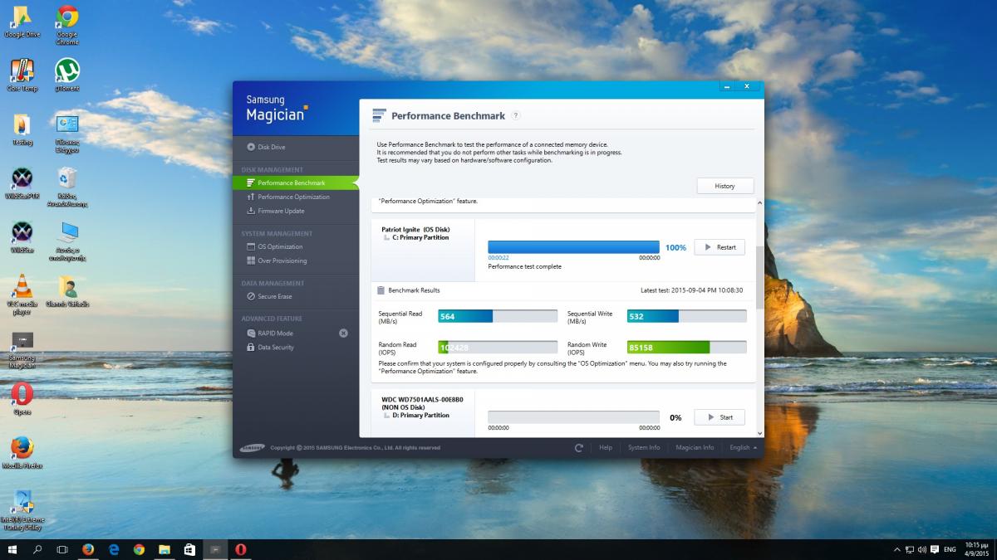The height and width of the screenshot is (560, 997).
Task: Click the scroll up arrow of benchmark list
Action: coord(759,202)
